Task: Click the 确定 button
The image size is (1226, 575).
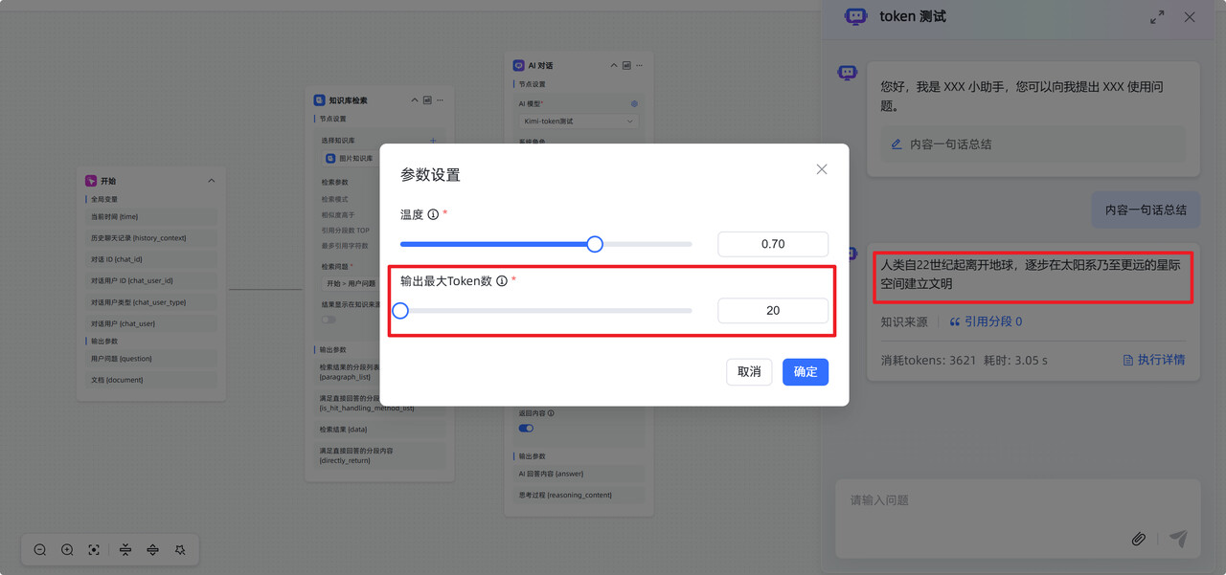Action: pyautogui.click(x=805, y=372)
